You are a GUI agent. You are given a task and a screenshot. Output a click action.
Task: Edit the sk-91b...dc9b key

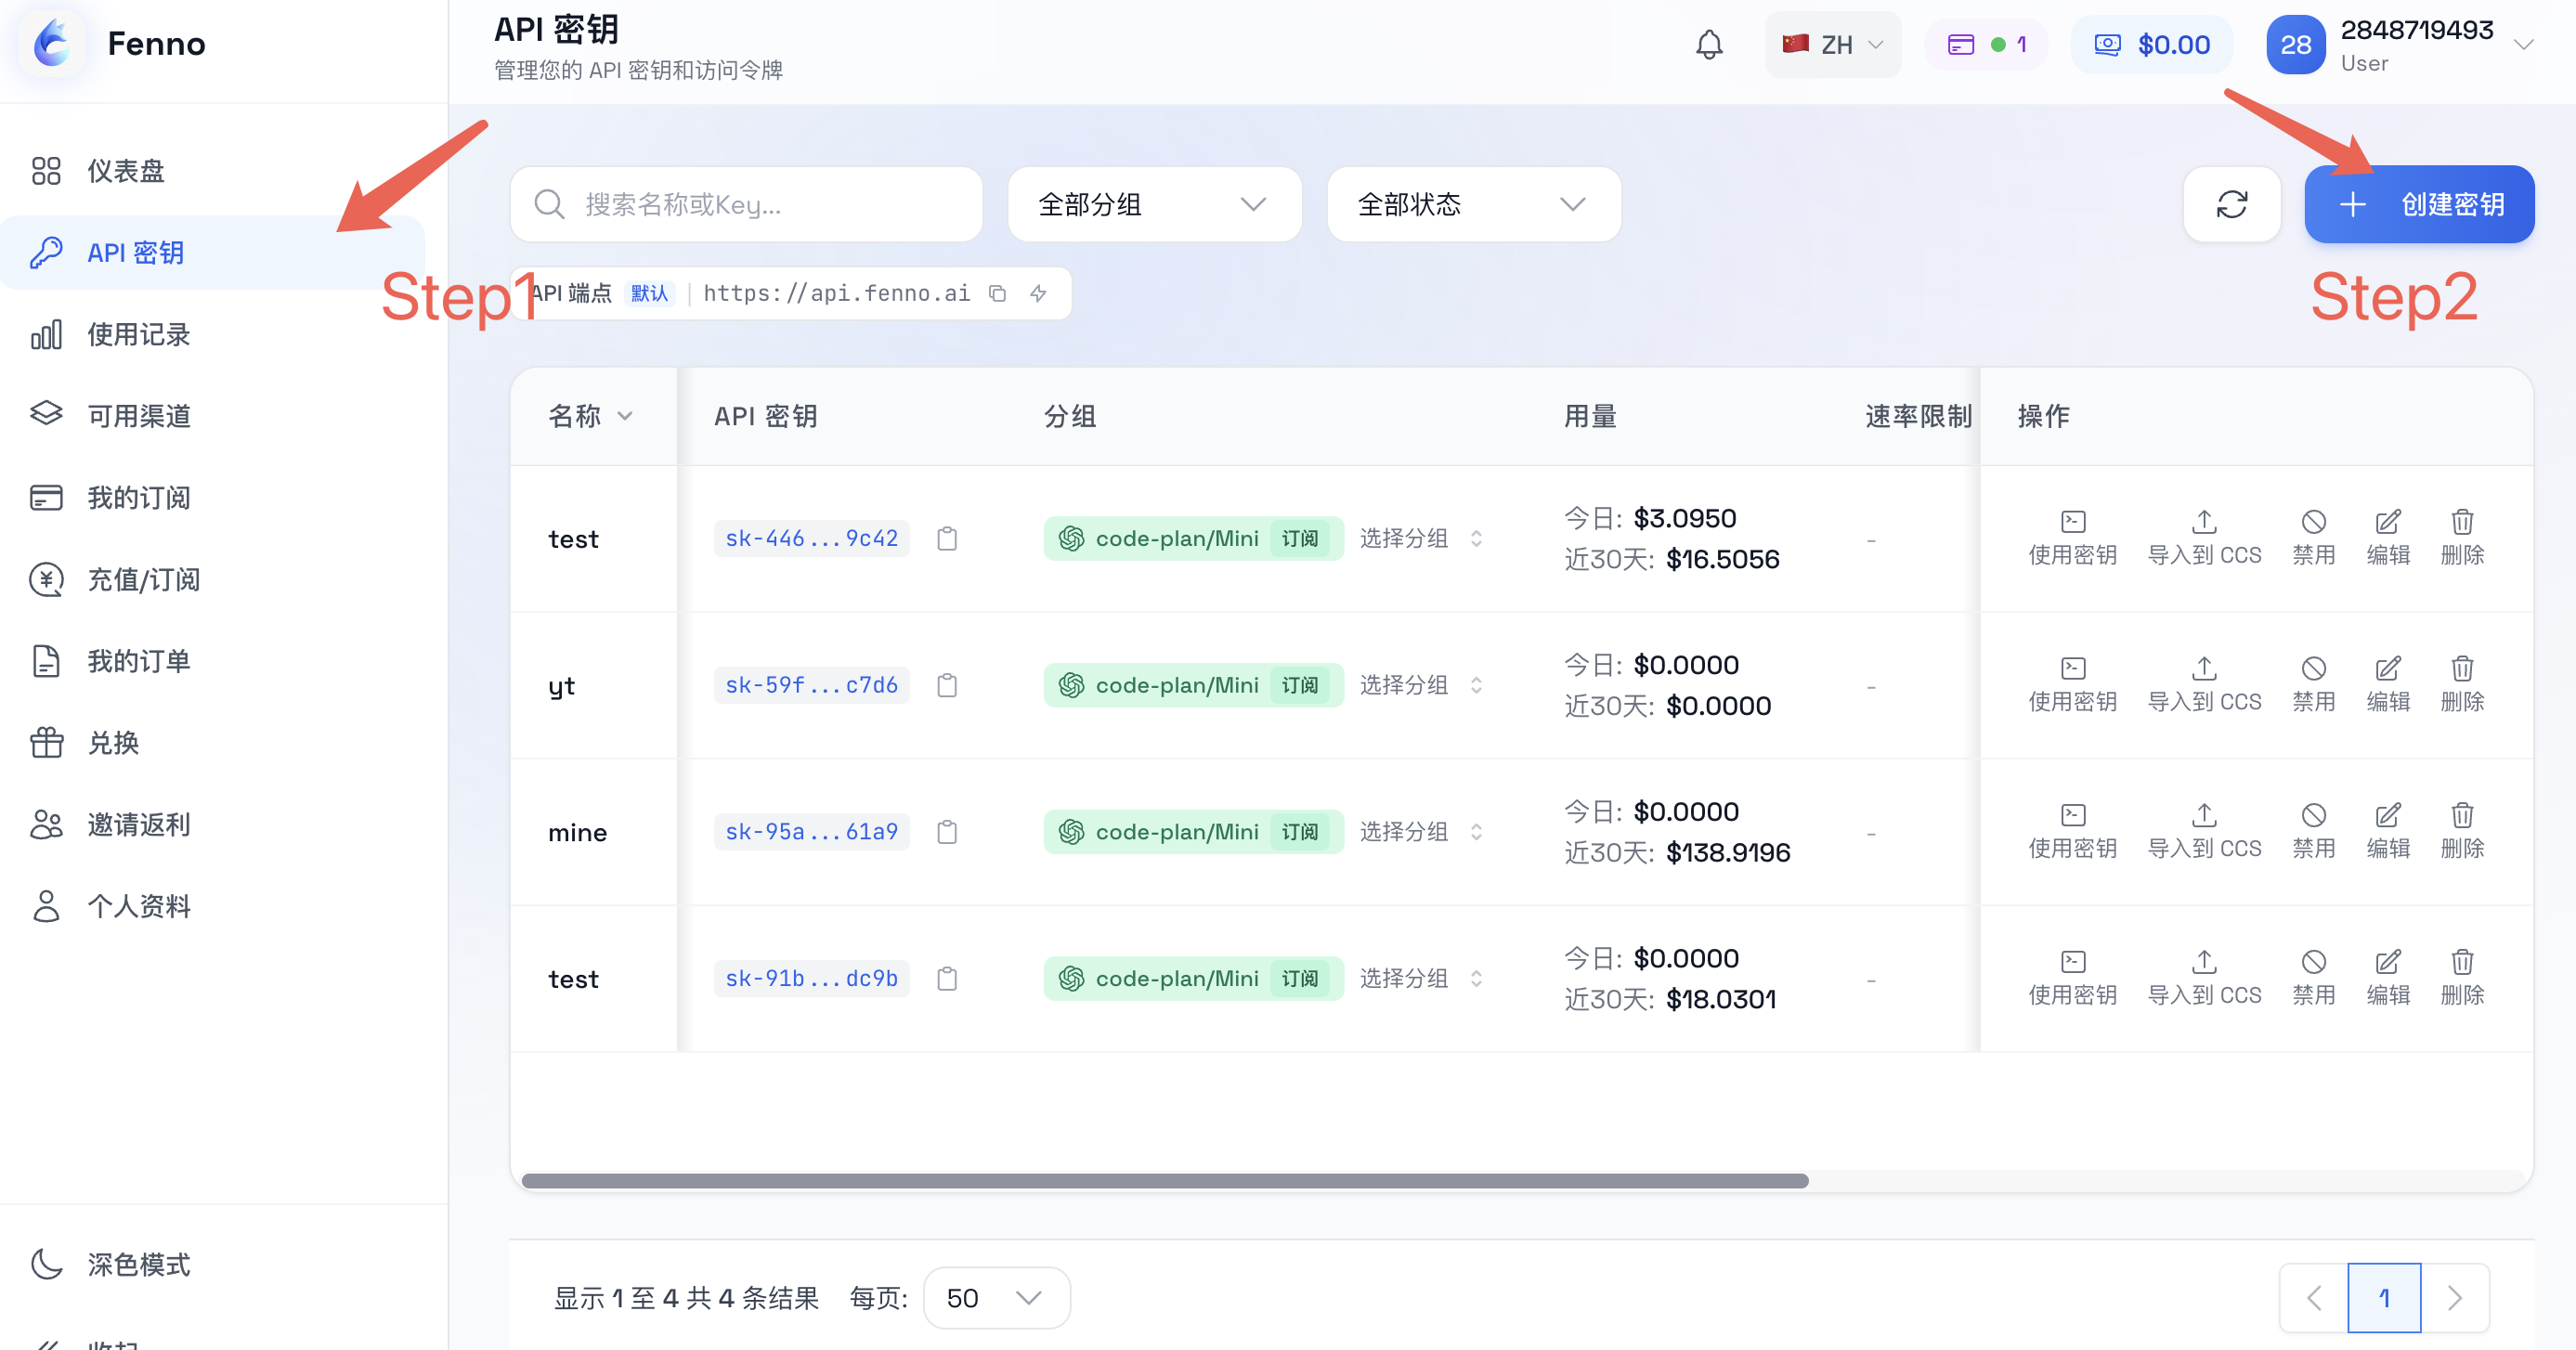2388,979
